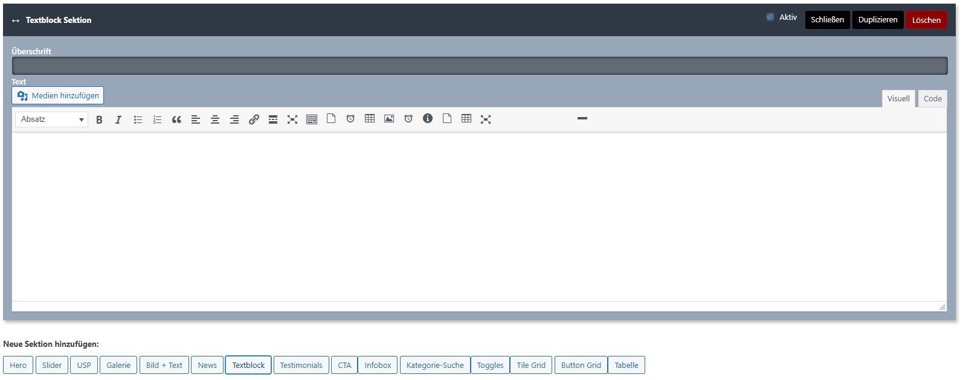Viewport: 963px width, 380px height.
Task: Click the toolbar toggle keyboard icon
Action: click(312, 119)
